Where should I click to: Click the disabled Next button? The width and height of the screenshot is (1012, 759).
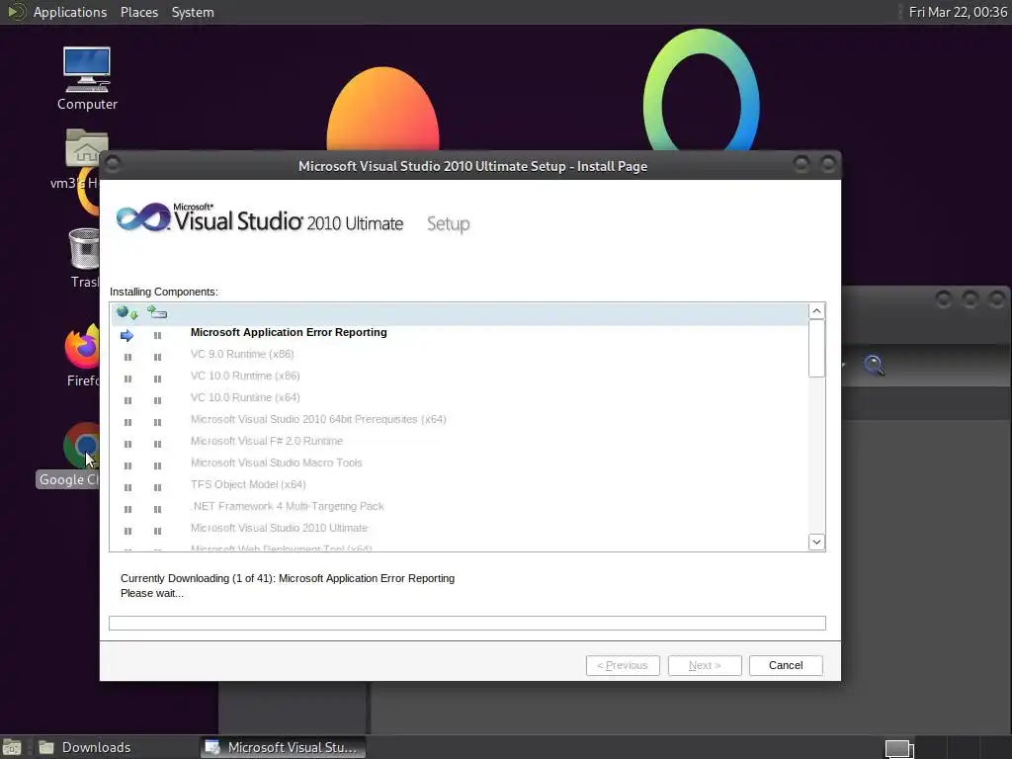coord(704,665)
